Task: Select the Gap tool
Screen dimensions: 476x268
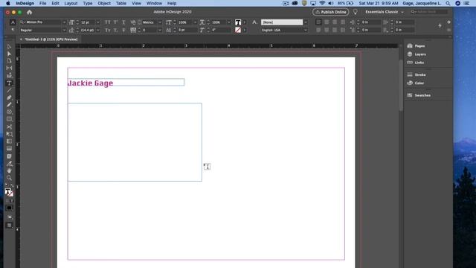Action: [x=9, y=68]
